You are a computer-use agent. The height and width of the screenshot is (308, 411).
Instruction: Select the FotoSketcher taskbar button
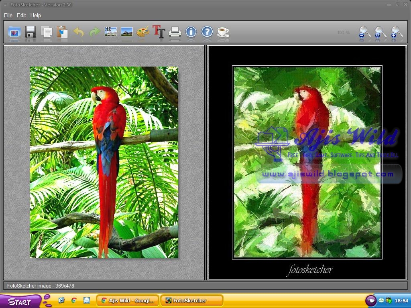(x=191, y=301)
